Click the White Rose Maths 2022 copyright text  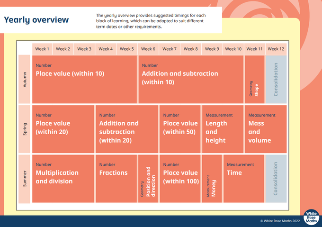[x=280, y=221]
